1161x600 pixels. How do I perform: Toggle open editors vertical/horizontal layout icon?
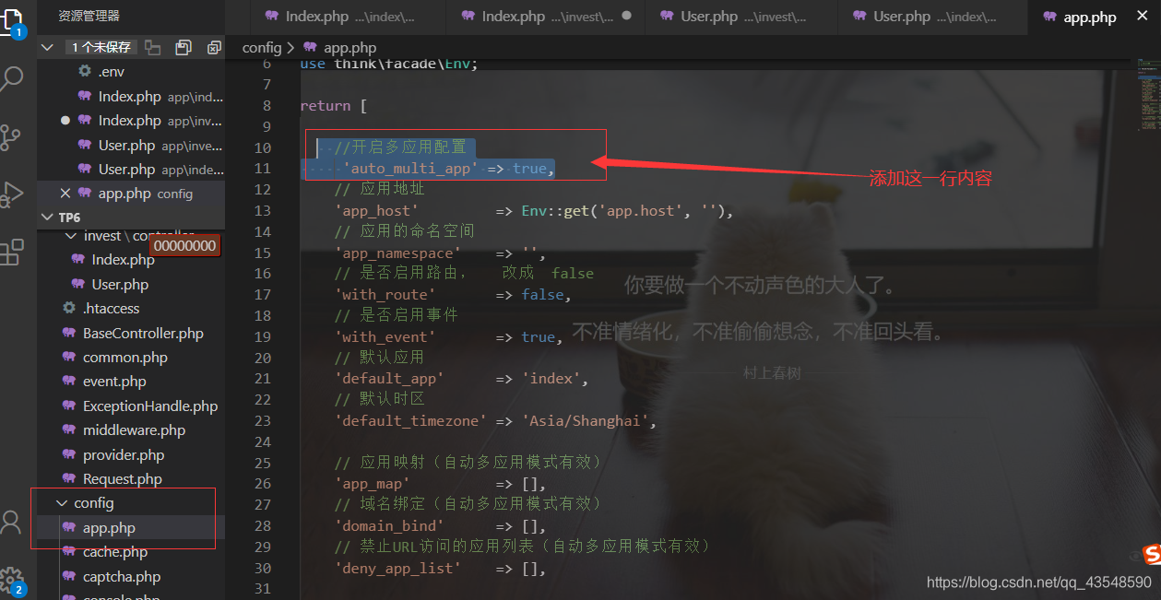[153, 47]
